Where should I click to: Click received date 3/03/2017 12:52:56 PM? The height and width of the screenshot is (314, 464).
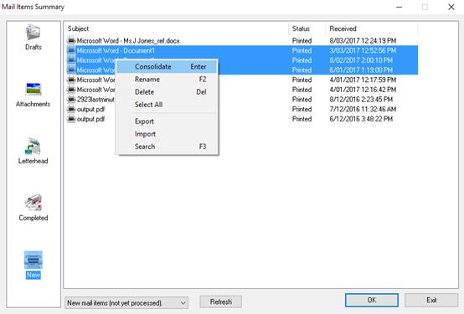coord(363,50)
